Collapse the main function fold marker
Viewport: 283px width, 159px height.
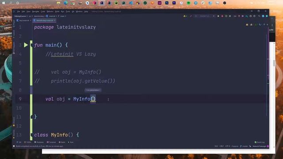pos(31,45)
